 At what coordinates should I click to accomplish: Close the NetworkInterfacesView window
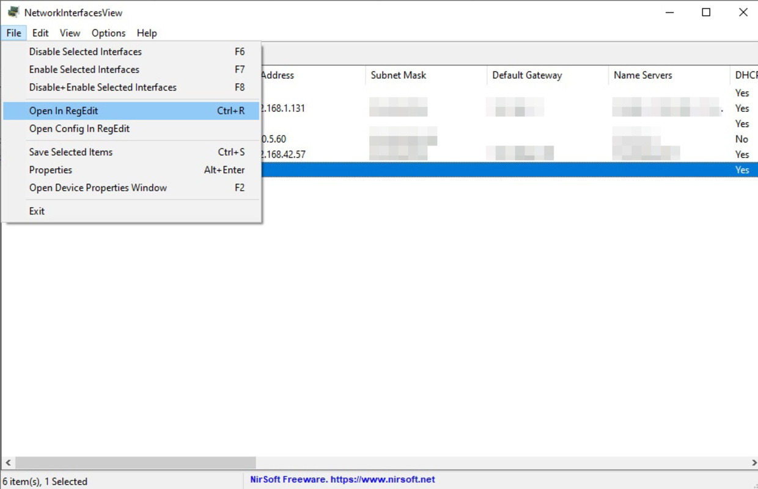click(743, 12)
